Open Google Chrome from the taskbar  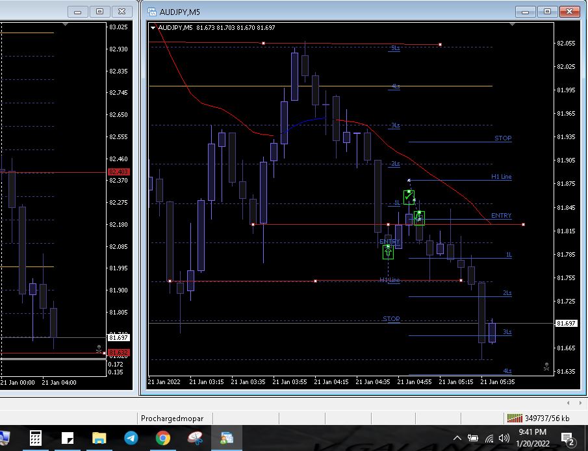click(163, 439)
